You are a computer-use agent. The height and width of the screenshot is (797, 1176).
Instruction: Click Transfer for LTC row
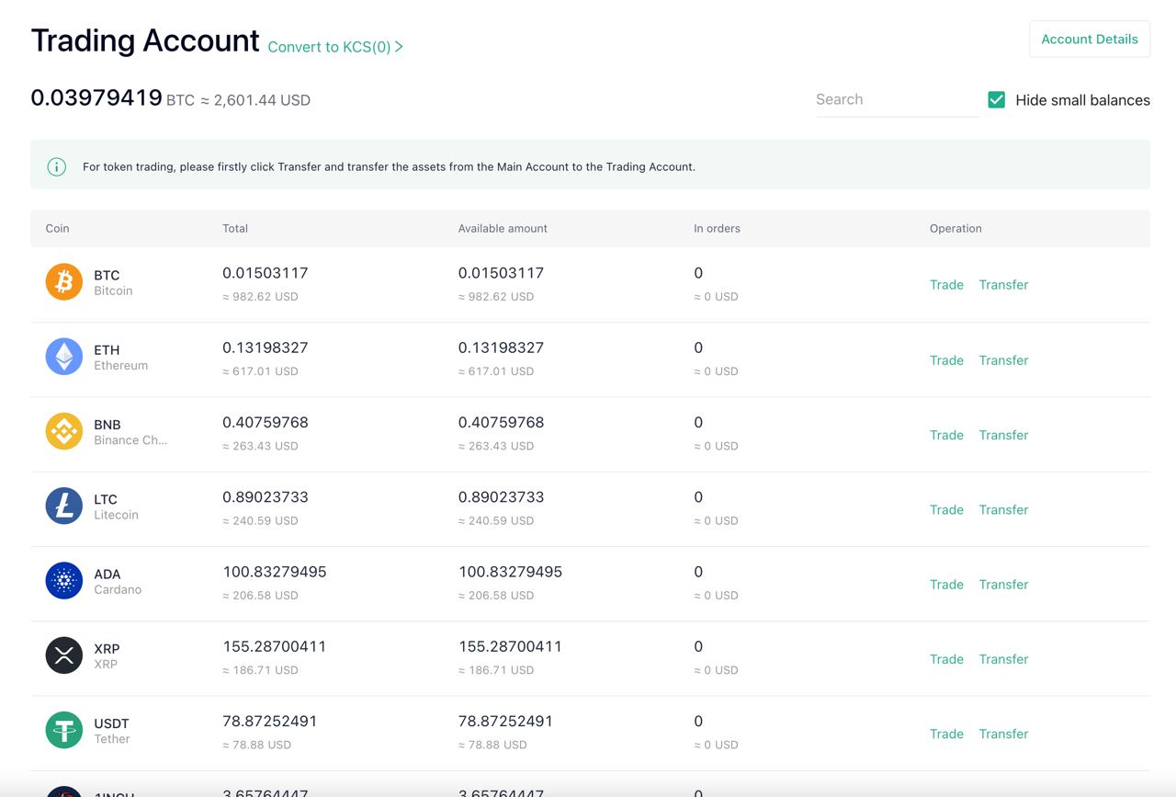(x=1003, y=509)
